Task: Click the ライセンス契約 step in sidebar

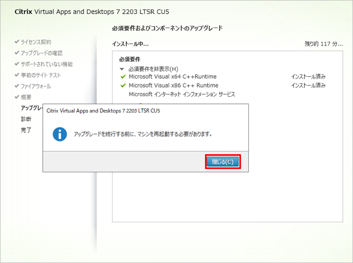Action: pos(36,42)
